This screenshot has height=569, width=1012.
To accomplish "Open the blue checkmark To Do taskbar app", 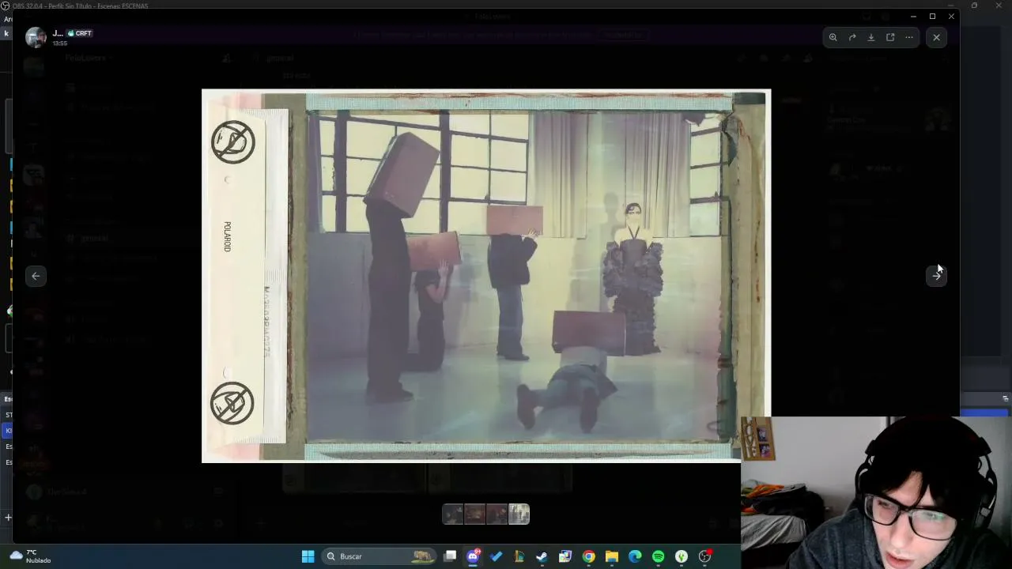I will pos(497,556).
